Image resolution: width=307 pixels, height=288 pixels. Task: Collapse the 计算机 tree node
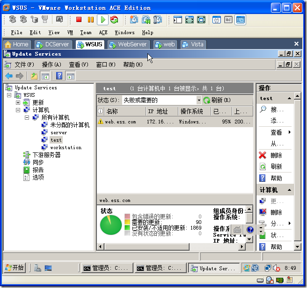tap(18, 110)
